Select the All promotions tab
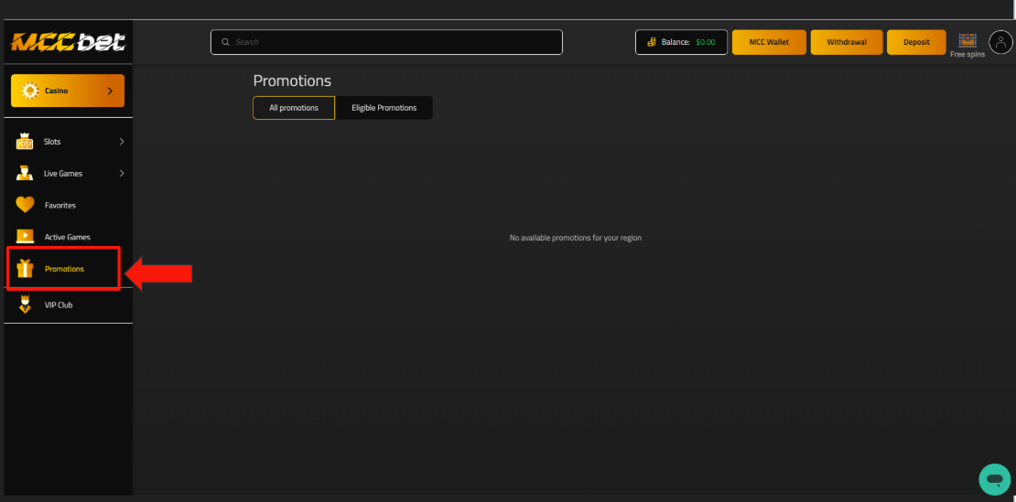This screenshot has height=502, width=1016. tap(294, 108)
